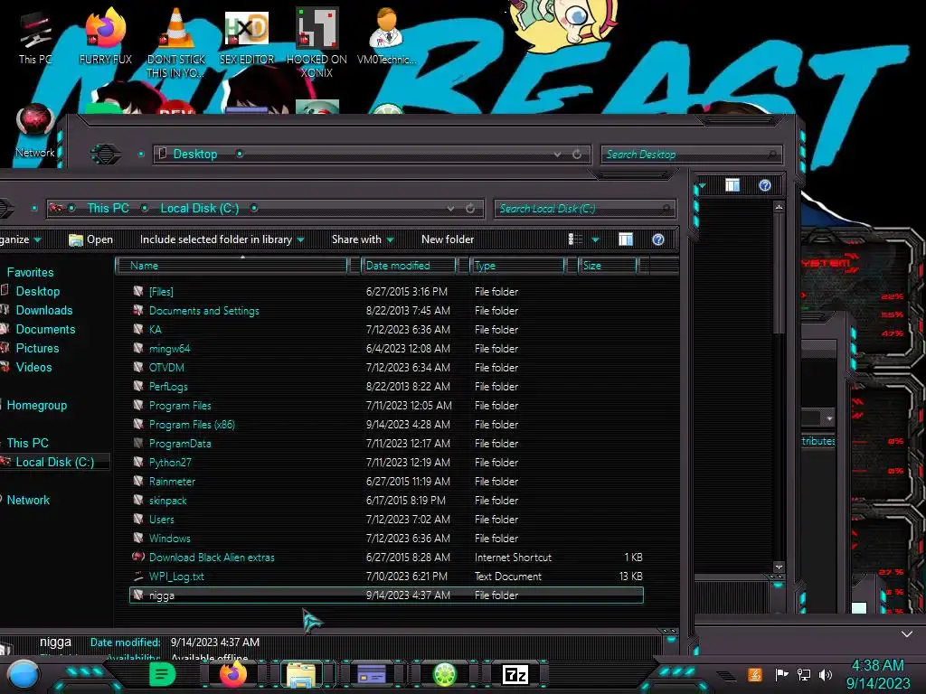This screenshot has width=926, height=694.
Task: Open the Network desktop icon
Action: pos(35,131)
